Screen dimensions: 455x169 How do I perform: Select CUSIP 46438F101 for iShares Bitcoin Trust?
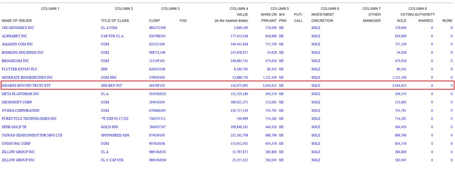pos(157,86)
